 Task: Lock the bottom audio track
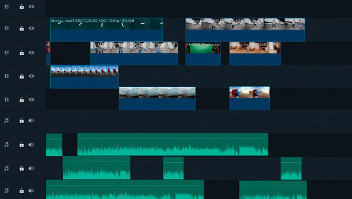click(x=22, y=190)
